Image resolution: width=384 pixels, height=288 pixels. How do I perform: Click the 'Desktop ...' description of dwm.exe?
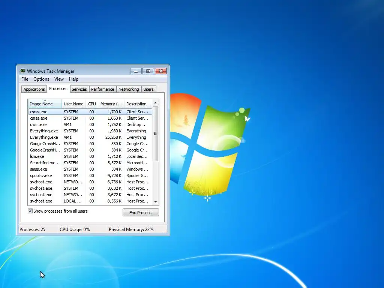(136, 124)
